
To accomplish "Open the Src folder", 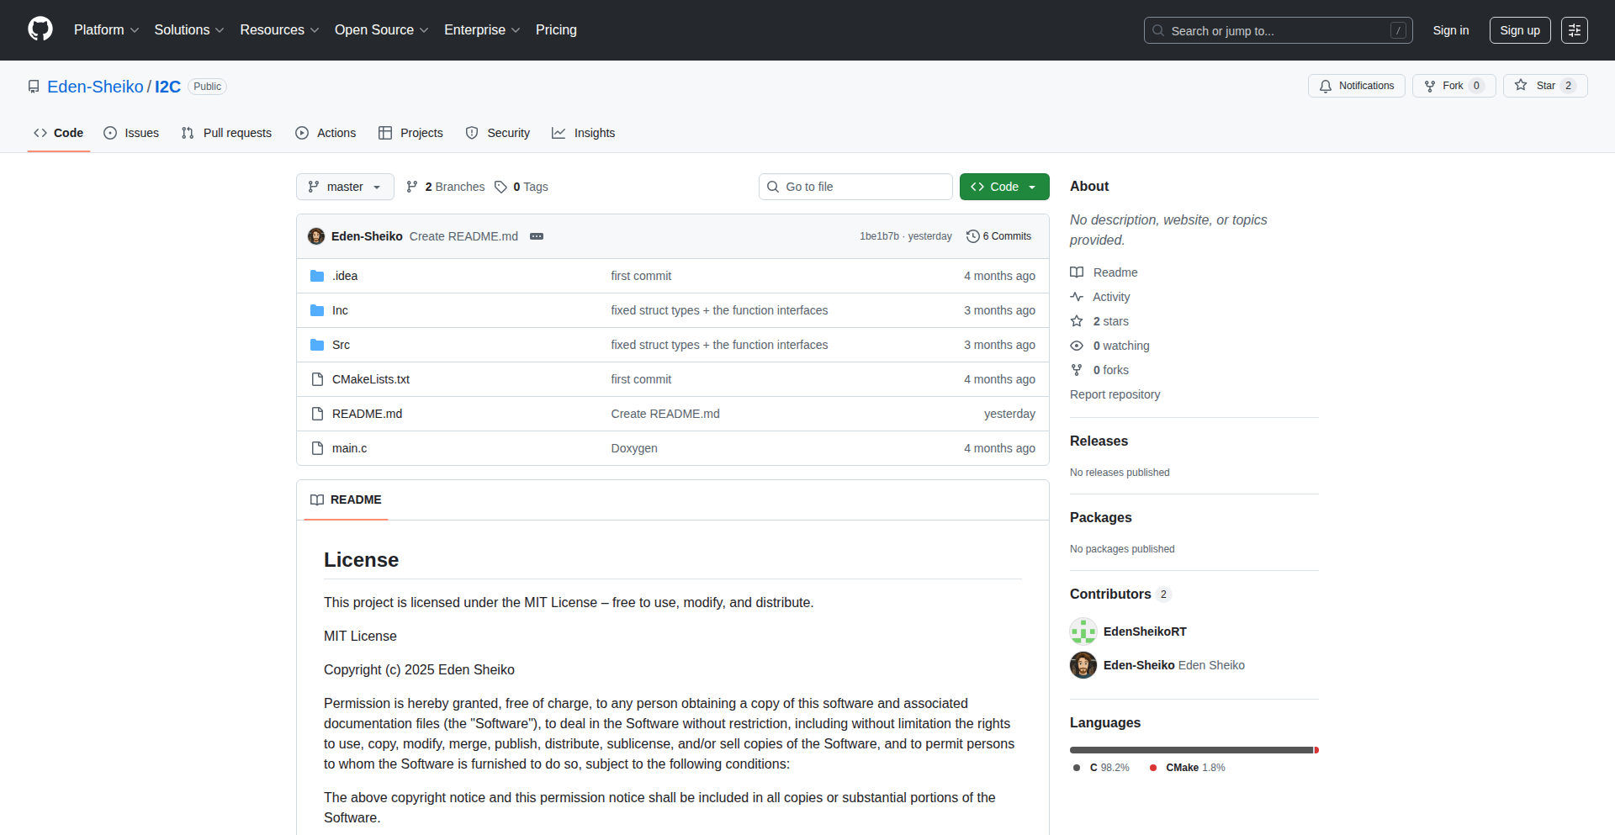I will click(x=341, y=345).
